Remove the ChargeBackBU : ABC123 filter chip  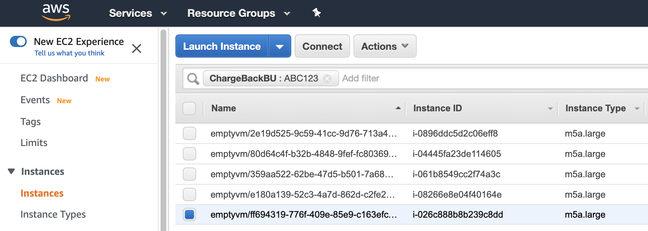pos(327,78)
